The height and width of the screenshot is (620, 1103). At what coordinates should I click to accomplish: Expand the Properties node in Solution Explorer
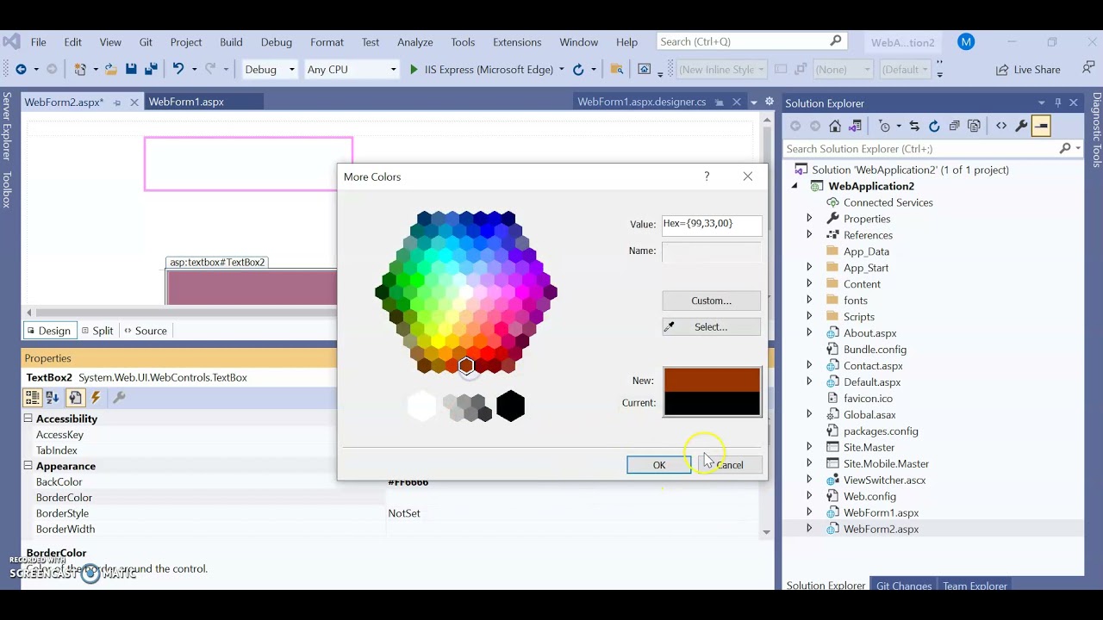tap(808, 219)
